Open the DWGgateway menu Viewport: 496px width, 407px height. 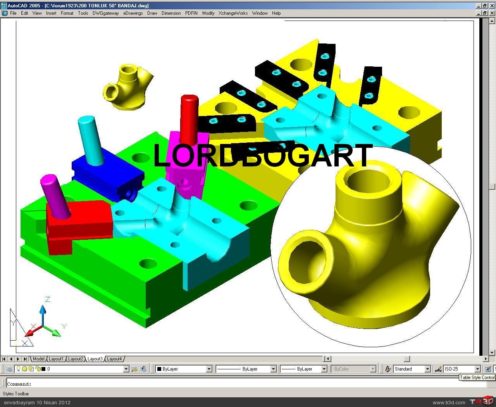coord(106,13)
